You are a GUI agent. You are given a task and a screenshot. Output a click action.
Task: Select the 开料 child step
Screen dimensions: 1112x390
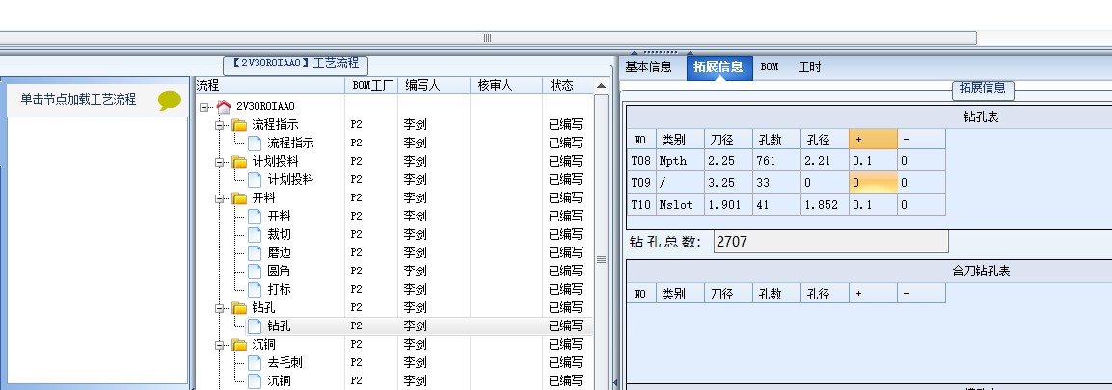tap(279, 217)
